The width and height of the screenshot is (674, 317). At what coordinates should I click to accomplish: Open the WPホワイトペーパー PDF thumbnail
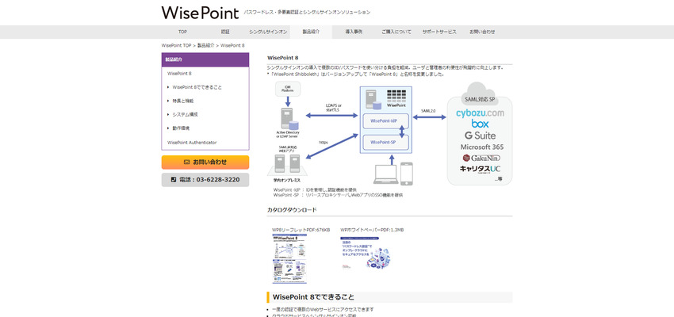click(366, 254)
